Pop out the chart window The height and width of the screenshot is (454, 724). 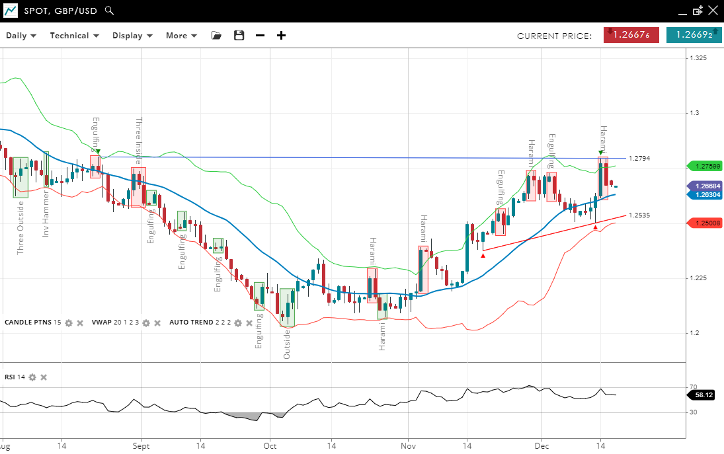tap(698, 11)
